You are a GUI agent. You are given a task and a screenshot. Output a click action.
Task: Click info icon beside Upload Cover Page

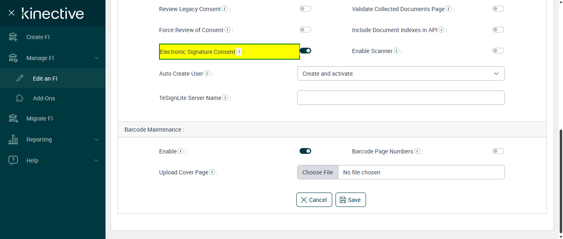pos(212,172)
